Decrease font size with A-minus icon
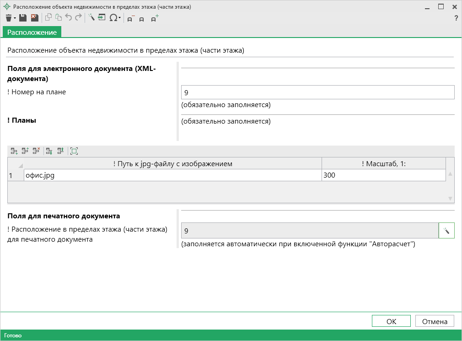Screen dimensions: 462x341 pyautogui.click(x=130, y=18)
